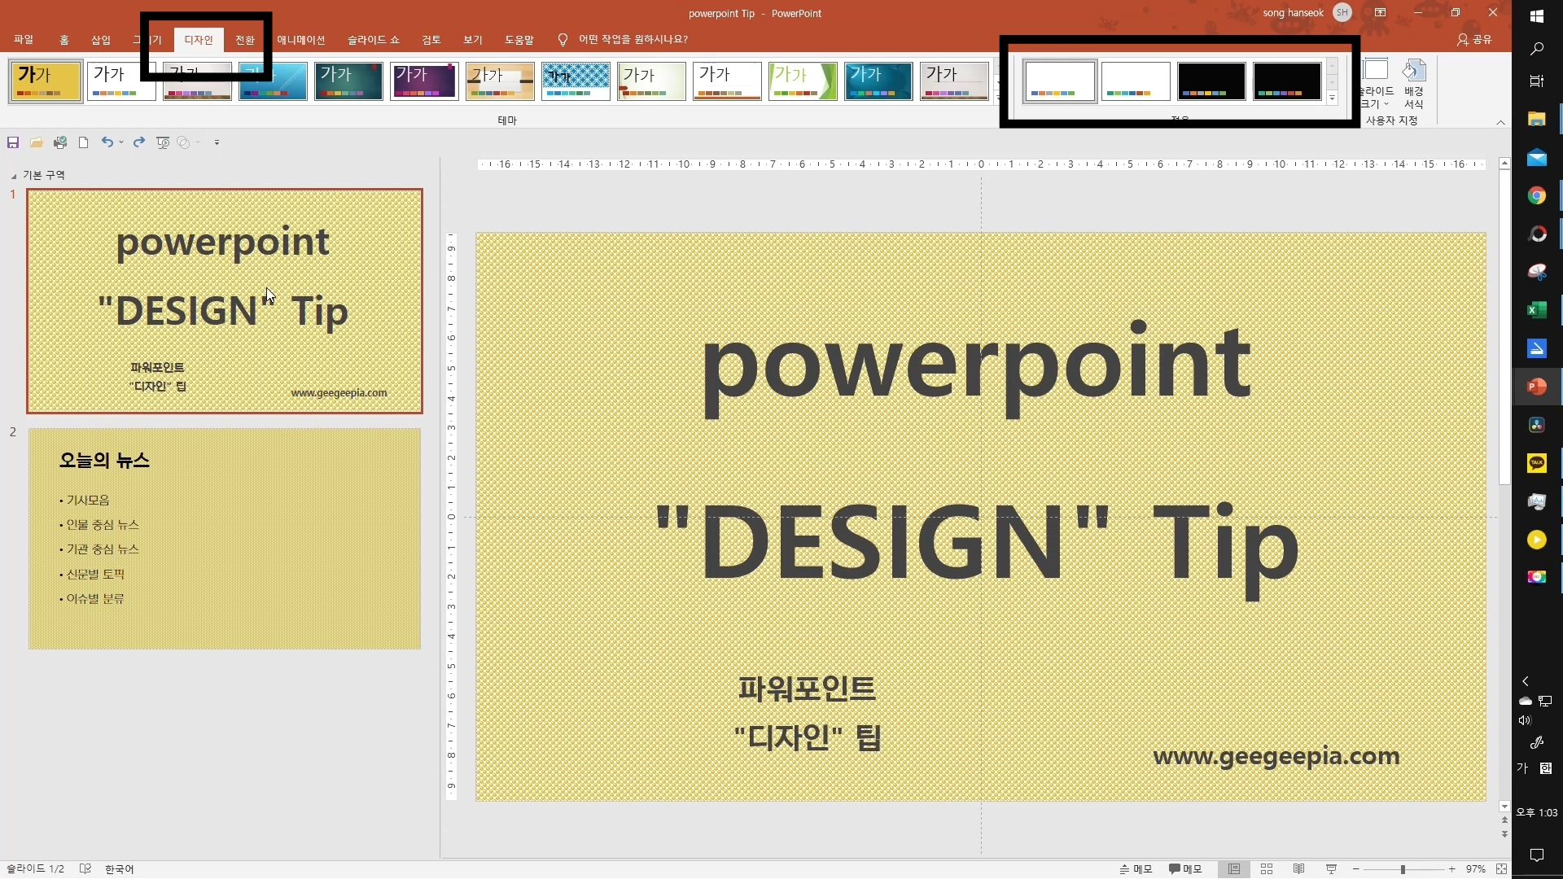Viewport: 1563px width, 879px height.
Task: Save presentation from quick access toolbar
Action: (13, 142)
